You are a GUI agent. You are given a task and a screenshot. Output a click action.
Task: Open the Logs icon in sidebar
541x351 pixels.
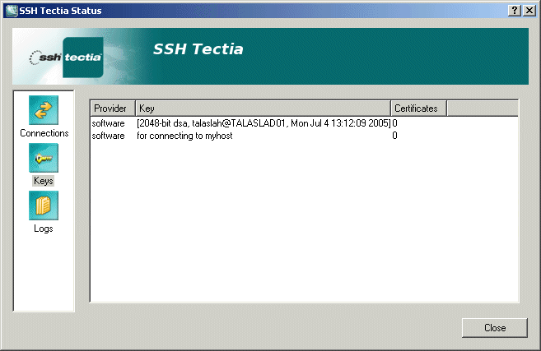[x=44, y=206]
